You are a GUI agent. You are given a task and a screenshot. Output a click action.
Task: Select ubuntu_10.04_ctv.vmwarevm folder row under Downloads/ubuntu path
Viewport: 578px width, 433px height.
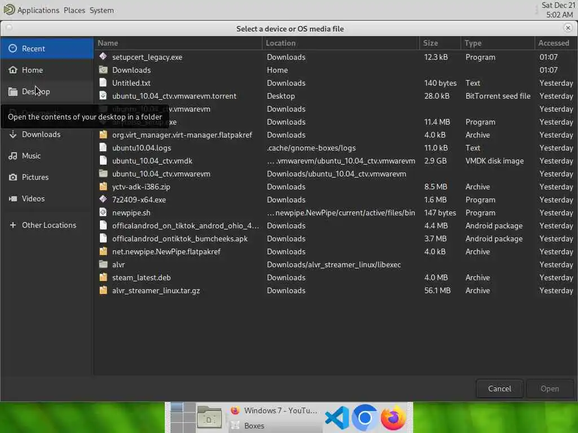tap(335, 174)
